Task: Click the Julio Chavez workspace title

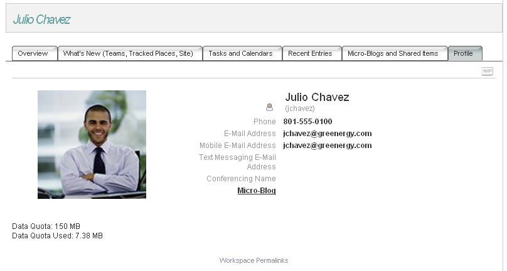Action: tap(41, 19)
